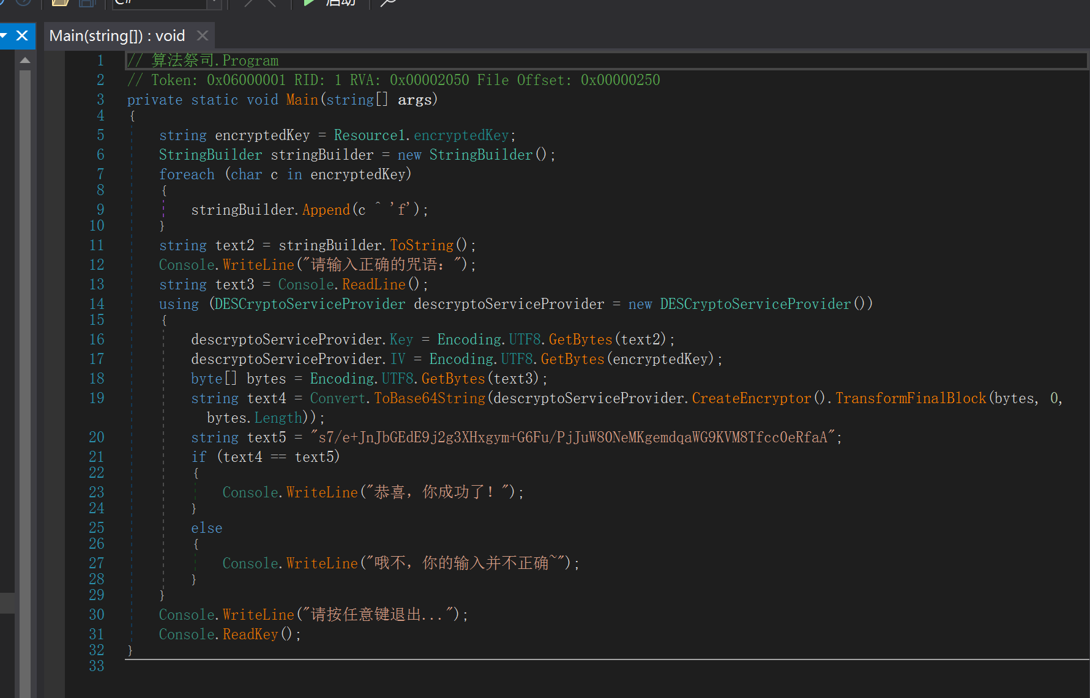The image size is (1090, 698).
Task: Click line number 14 in the gutter
Action: [x=97, y=304]
